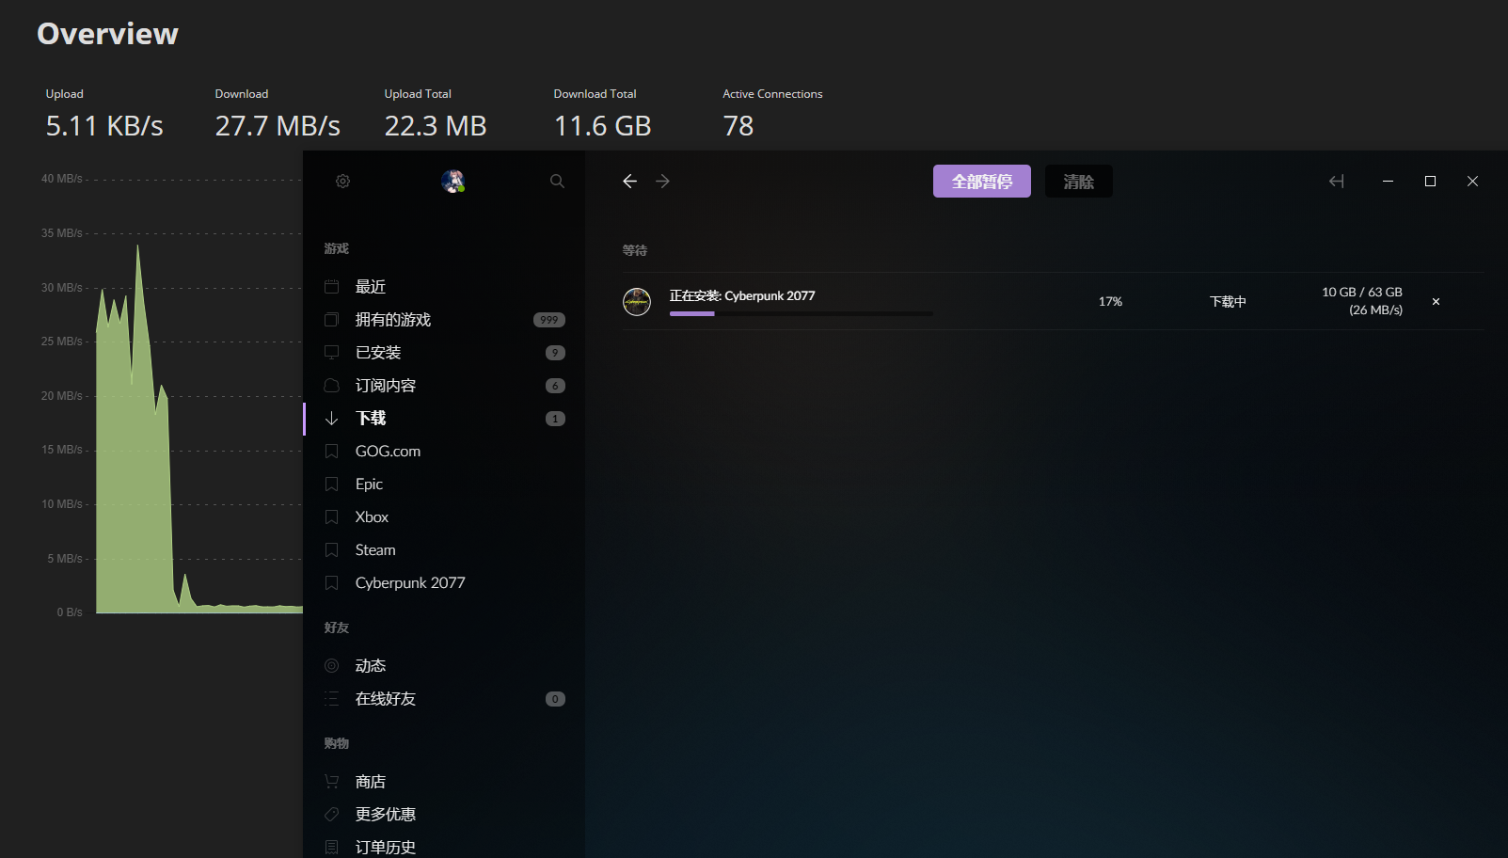
Task: Collapse sidebar with the arrow-bar icon
Action: [x=1336, y=181]
